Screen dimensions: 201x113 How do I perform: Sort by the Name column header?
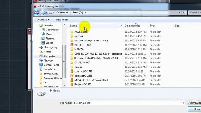coord(73,26)
